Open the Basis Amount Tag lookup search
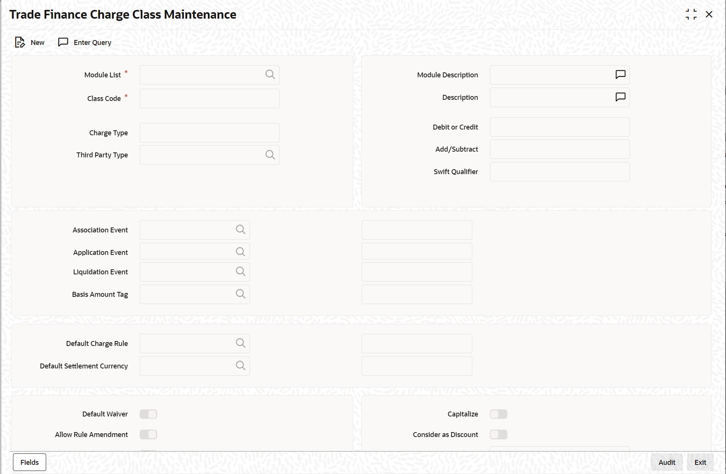The image size is (726, 474). [240, 294]
